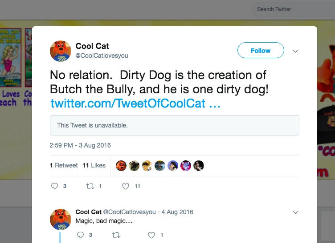Image resolution: width=335 pixels, height=243 pixels.
Task: Click the first liker's avatar thumbnail
Action: (121, 166)
